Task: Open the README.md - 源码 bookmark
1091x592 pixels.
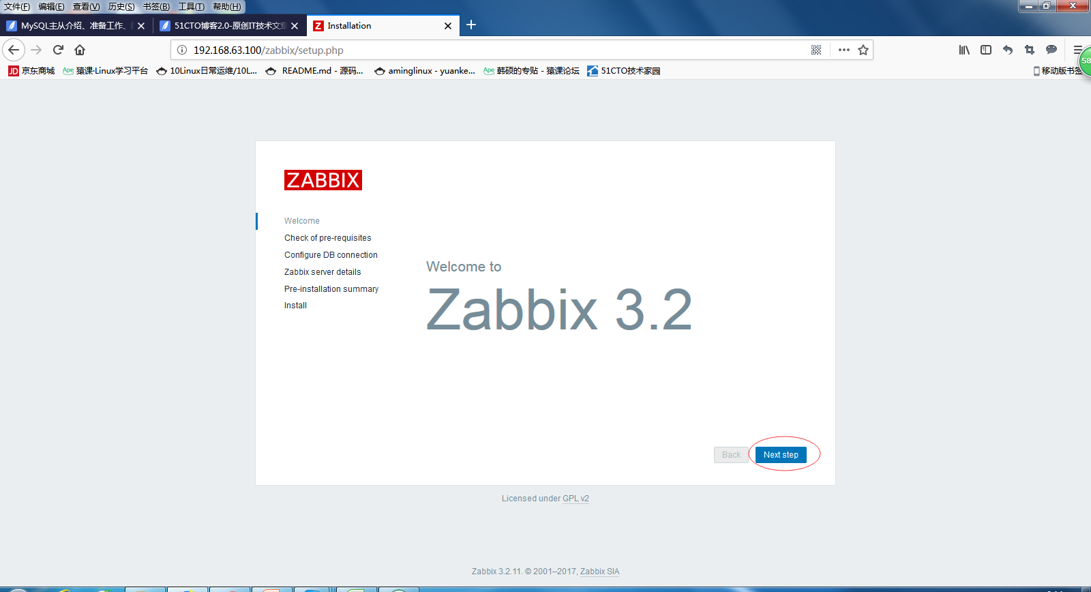Action: pos(314,71)
